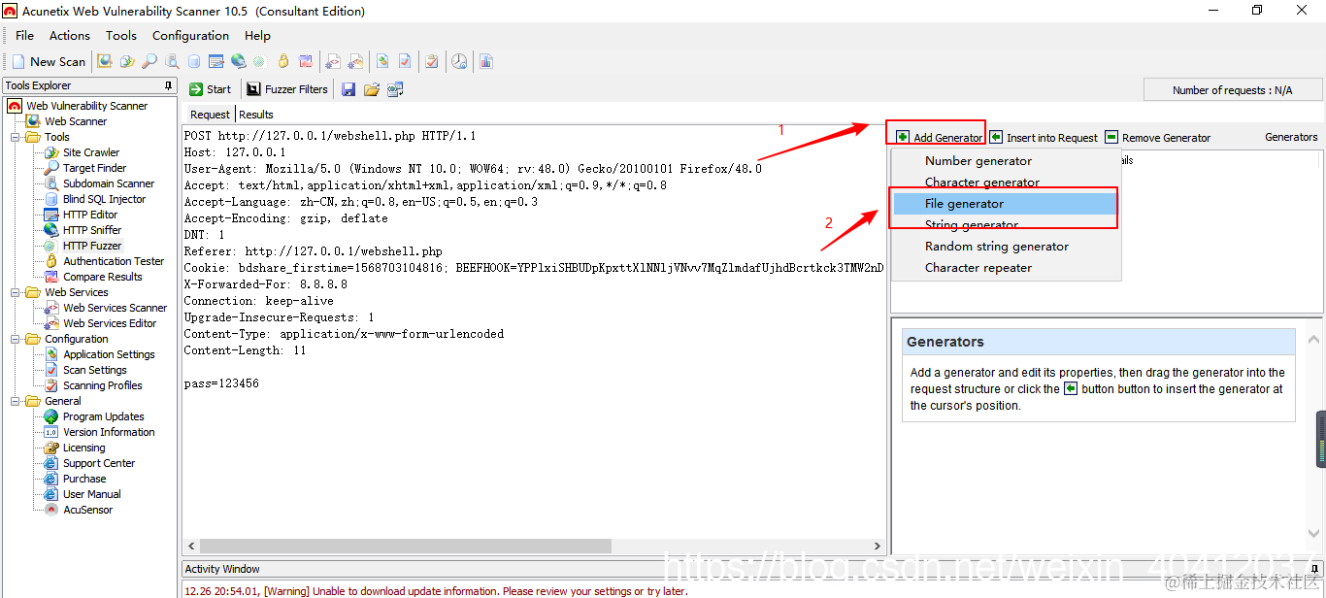Collapse the Configuration tree folder
The width and height of the screenshot is (1326, 598).
pos(16,339)
